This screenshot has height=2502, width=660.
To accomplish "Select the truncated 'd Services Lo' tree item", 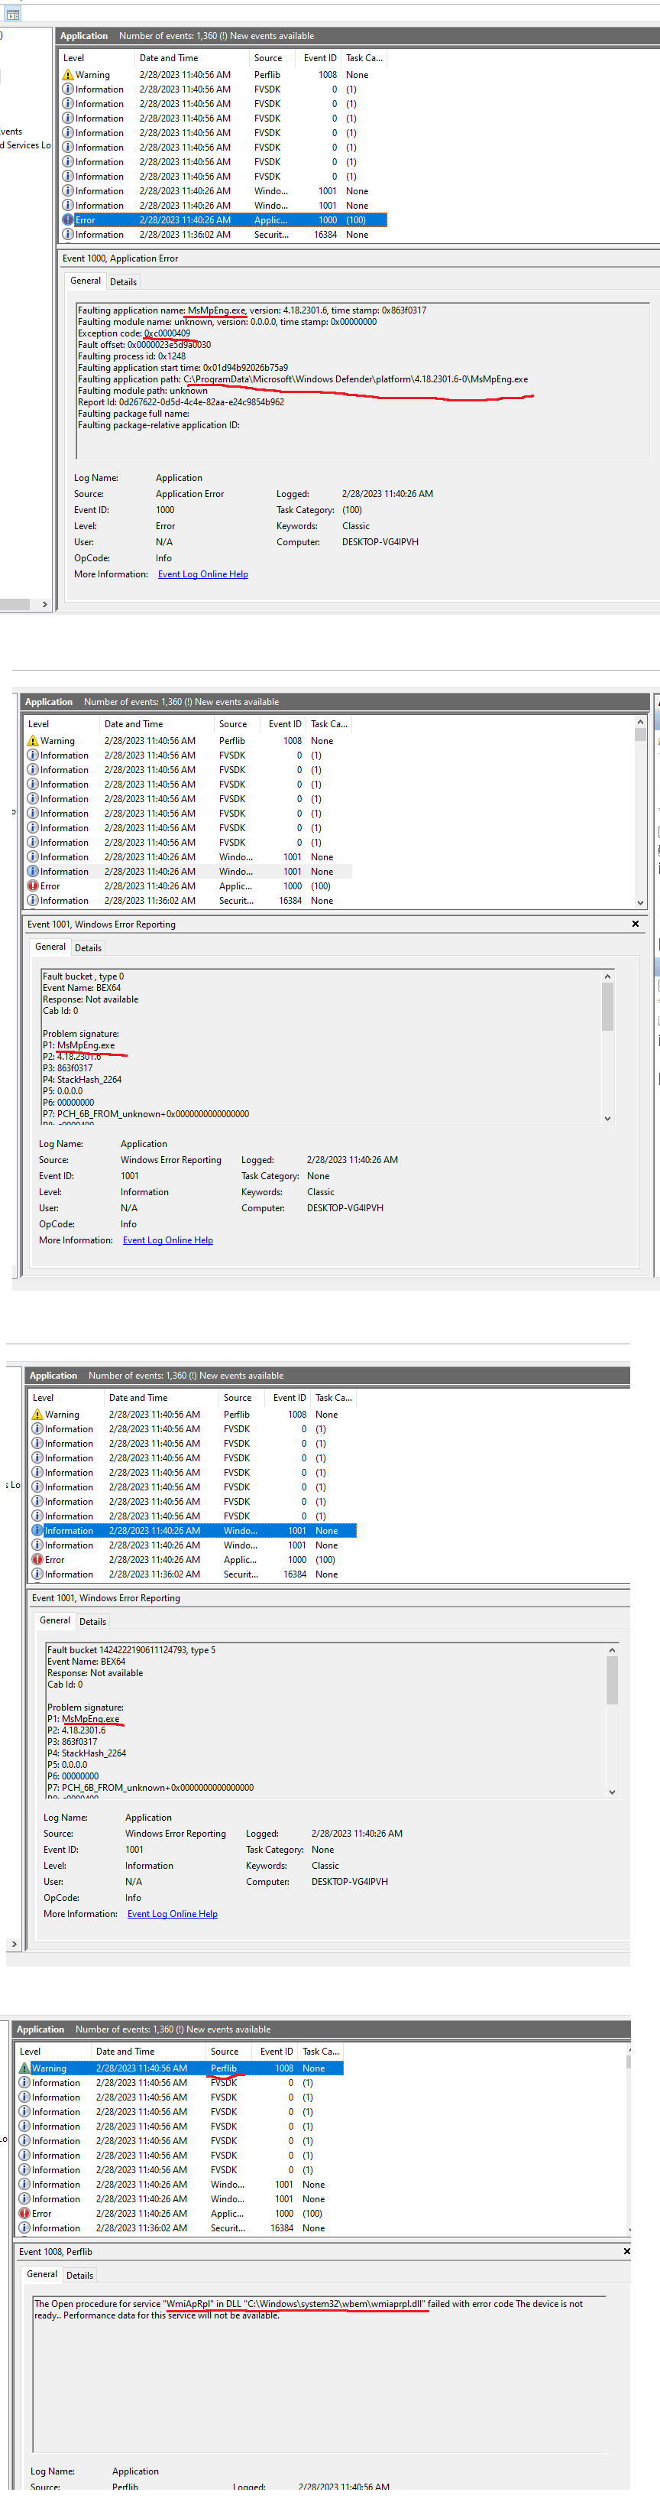I will point(25,146).
